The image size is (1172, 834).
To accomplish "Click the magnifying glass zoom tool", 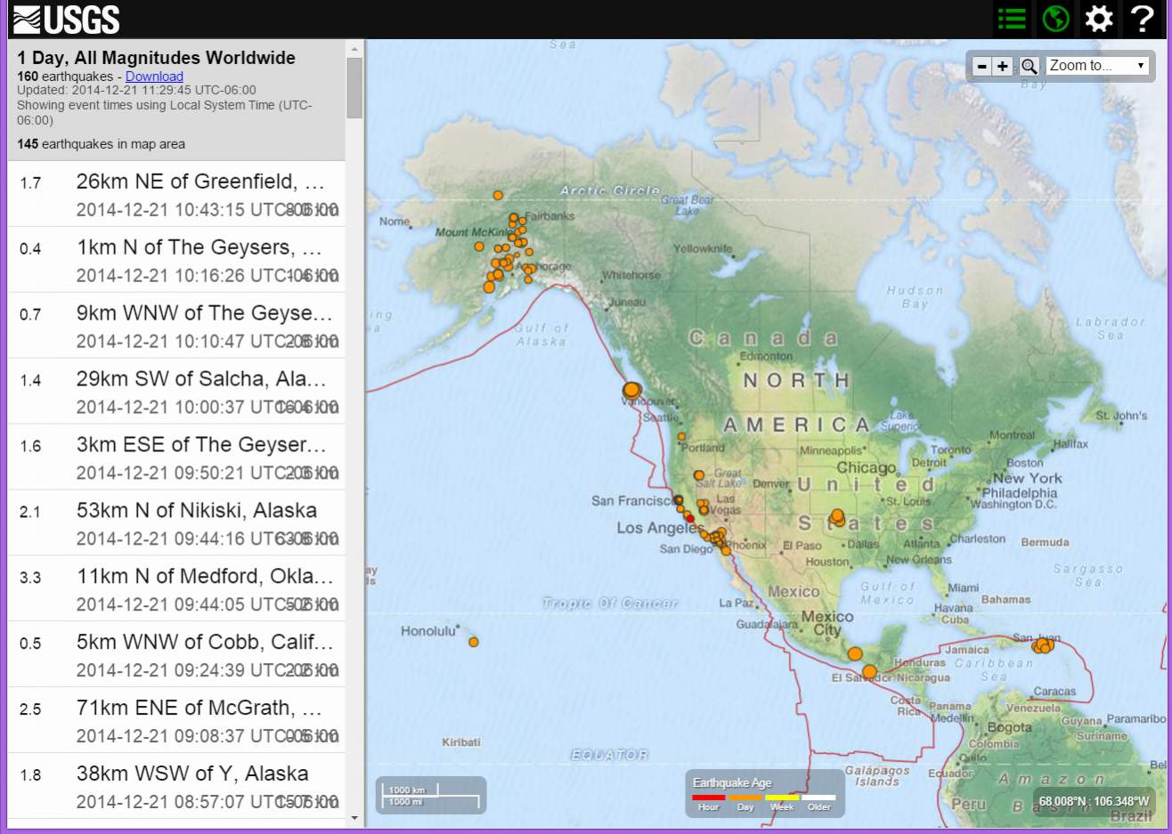I will click(x=1029, y=66).
